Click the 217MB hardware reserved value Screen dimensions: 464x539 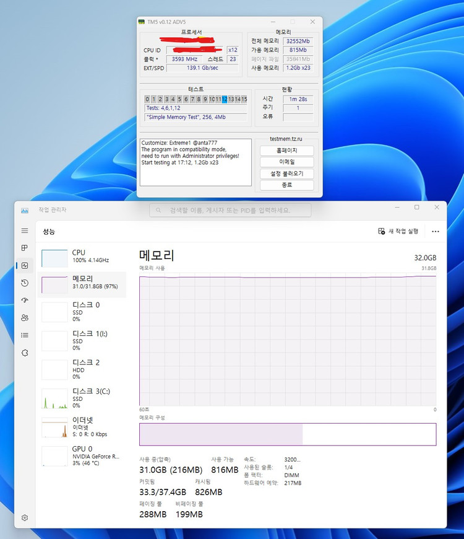pyautogui.click(x=293, y=483)
